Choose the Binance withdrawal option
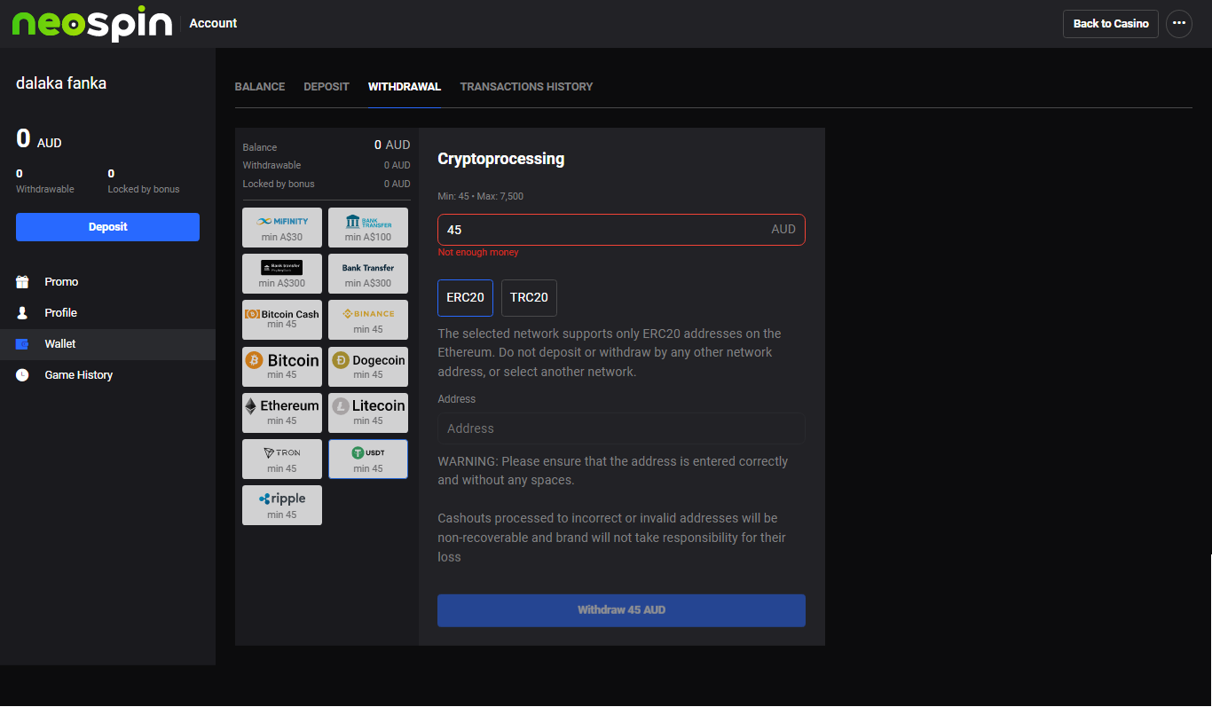The image size is (1212, 707). point(367,319)
